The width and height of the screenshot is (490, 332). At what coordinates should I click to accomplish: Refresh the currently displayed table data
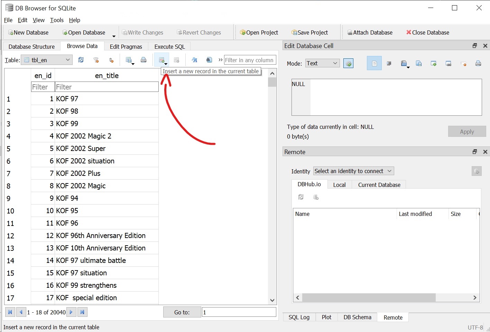click(x=81, y=59)
